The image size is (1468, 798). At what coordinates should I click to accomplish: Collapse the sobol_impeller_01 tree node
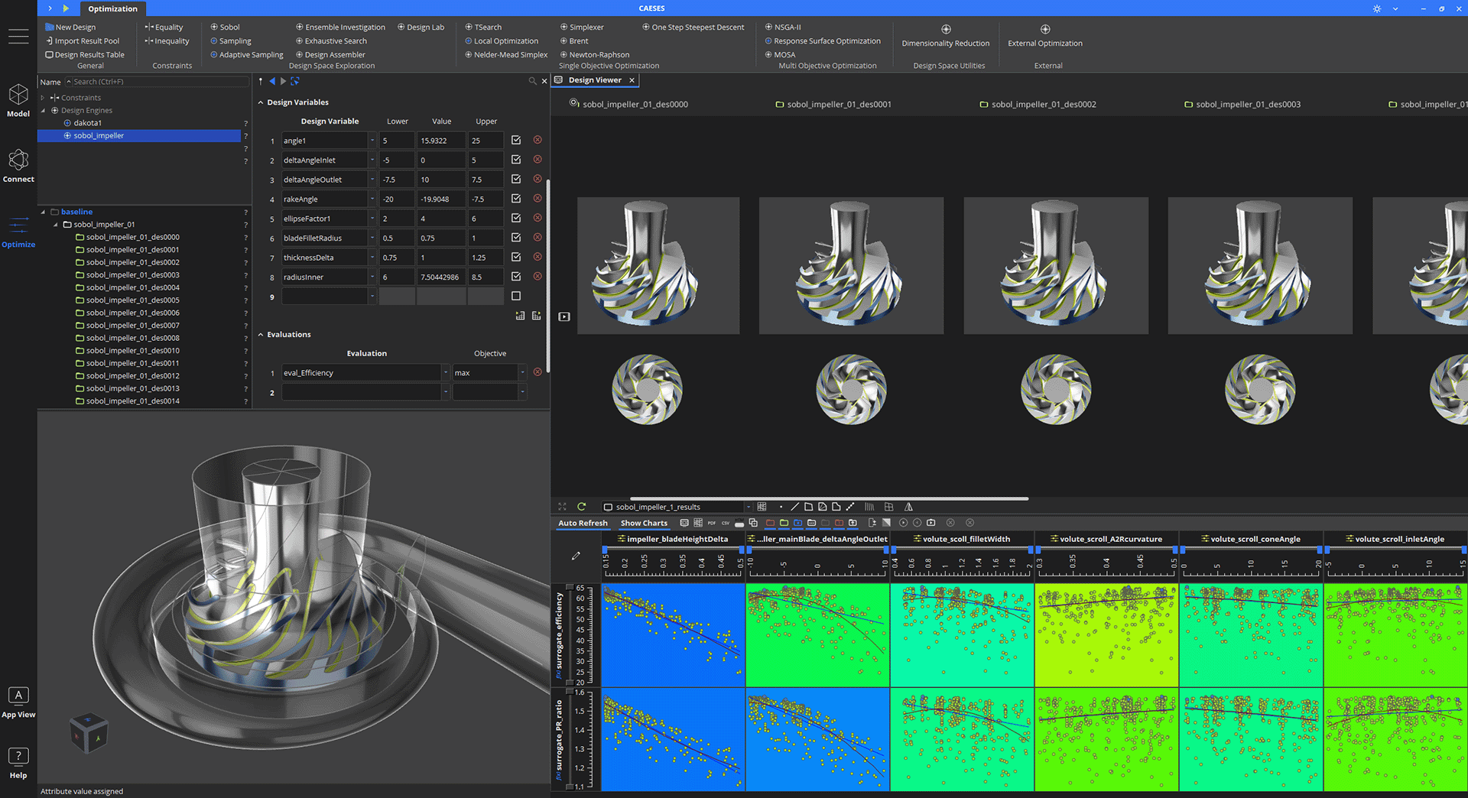click(56, 225)
